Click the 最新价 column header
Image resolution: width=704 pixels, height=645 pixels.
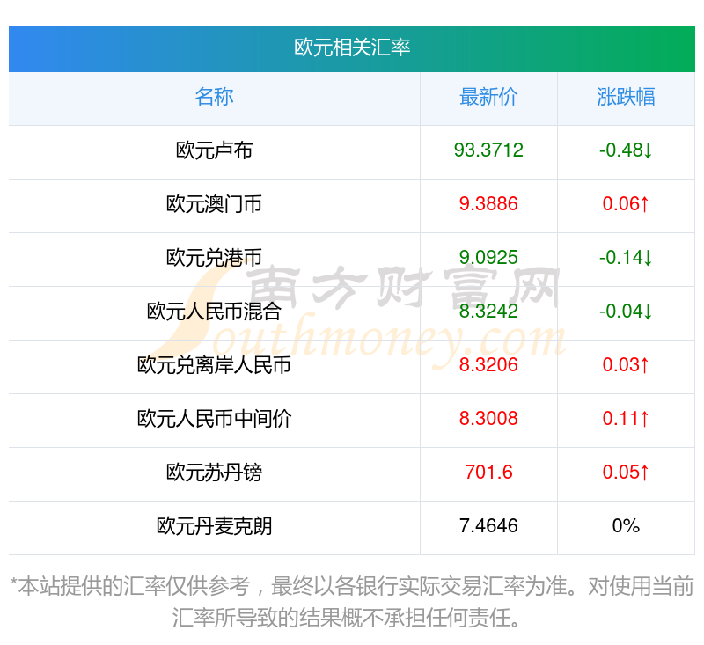point(488,97)
